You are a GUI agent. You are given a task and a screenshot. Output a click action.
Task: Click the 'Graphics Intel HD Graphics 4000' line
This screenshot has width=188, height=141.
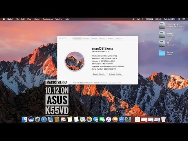pos(108,66)
